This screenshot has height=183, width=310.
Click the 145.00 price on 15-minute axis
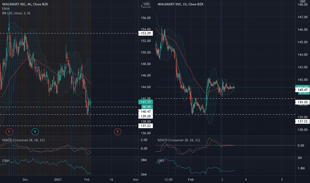pyautogui.click(x=302, y=42)
